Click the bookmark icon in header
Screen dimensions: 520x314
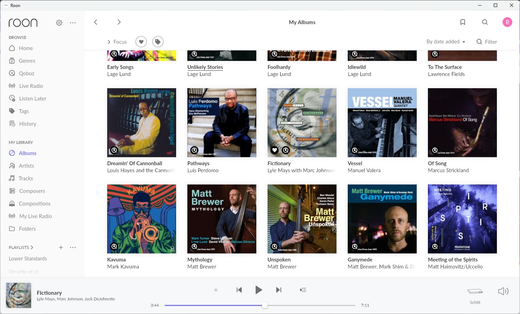tap(463, 22)
